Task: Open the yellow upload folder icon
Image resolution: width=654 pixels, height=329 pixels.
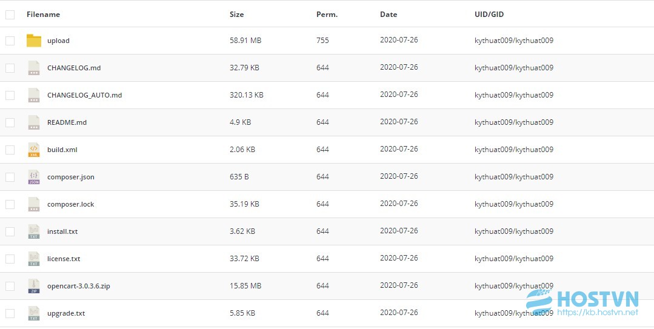Action: (34, 41)
